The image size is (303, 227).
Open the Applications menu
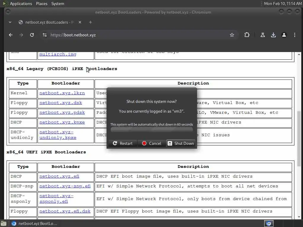tap(21, 4)
